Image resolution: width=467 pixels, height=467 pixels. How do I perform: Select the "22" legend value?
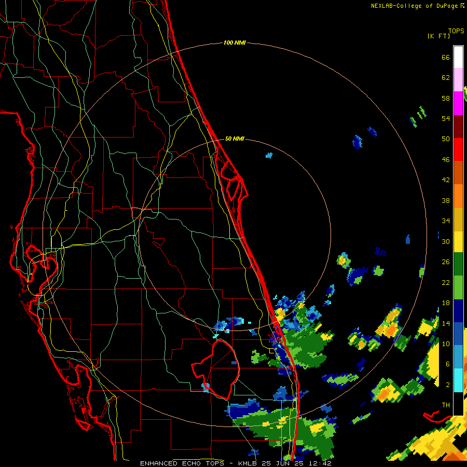click(446, 282)
